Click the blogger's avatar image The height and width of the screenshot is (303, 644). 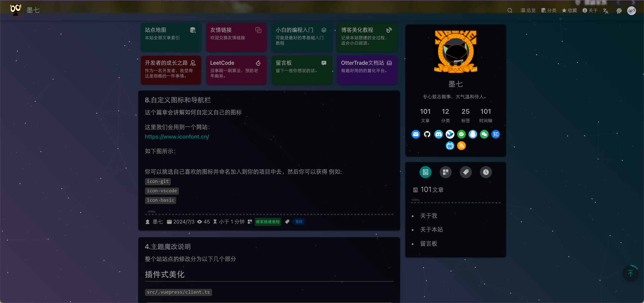click(455, 51)
